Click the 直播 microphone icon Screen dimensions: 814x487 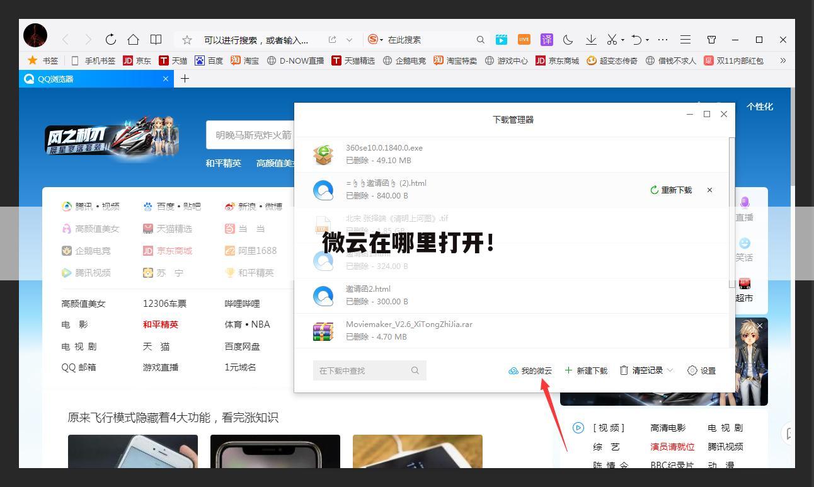[x=745, y=202]
